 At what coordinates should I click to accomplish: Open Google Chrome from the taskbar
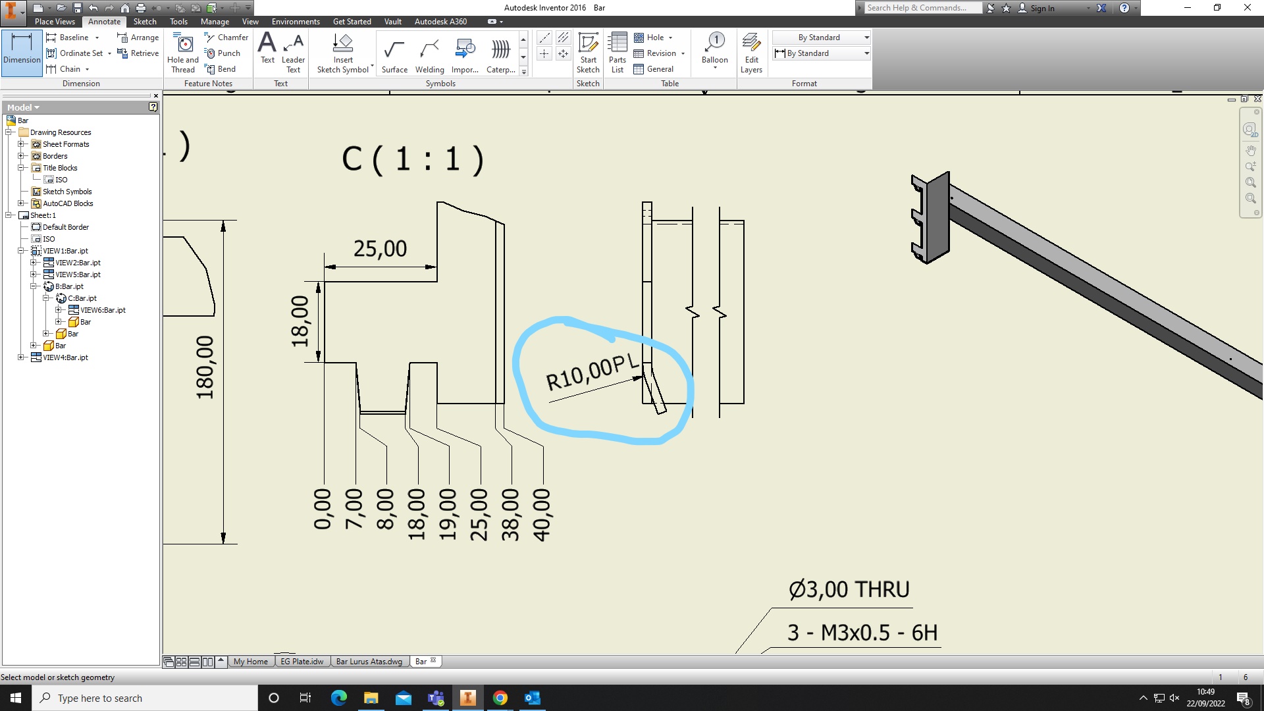tap(500, 698)
